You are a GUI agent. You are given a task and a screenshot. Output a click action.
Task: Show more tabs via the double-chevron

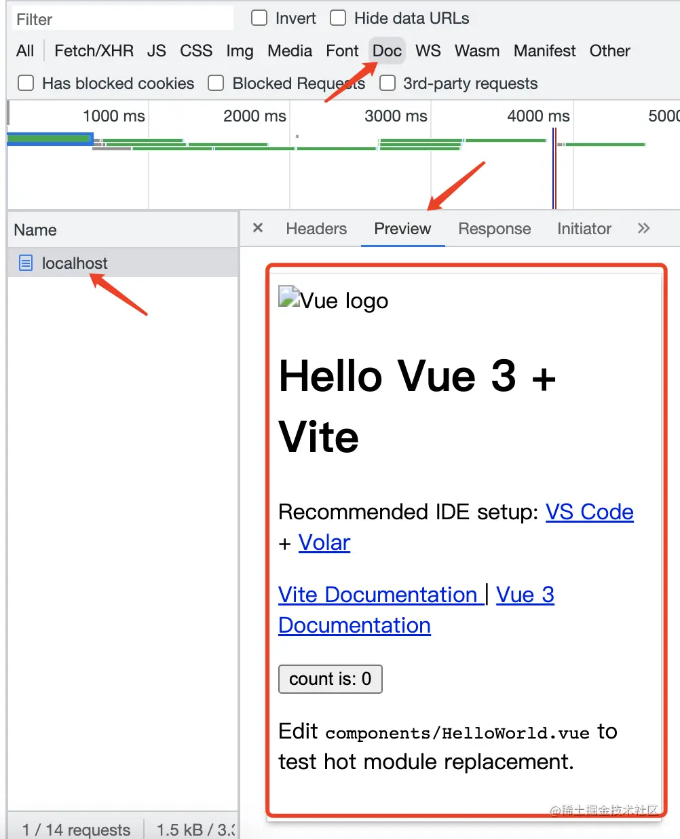coord(643,228)
